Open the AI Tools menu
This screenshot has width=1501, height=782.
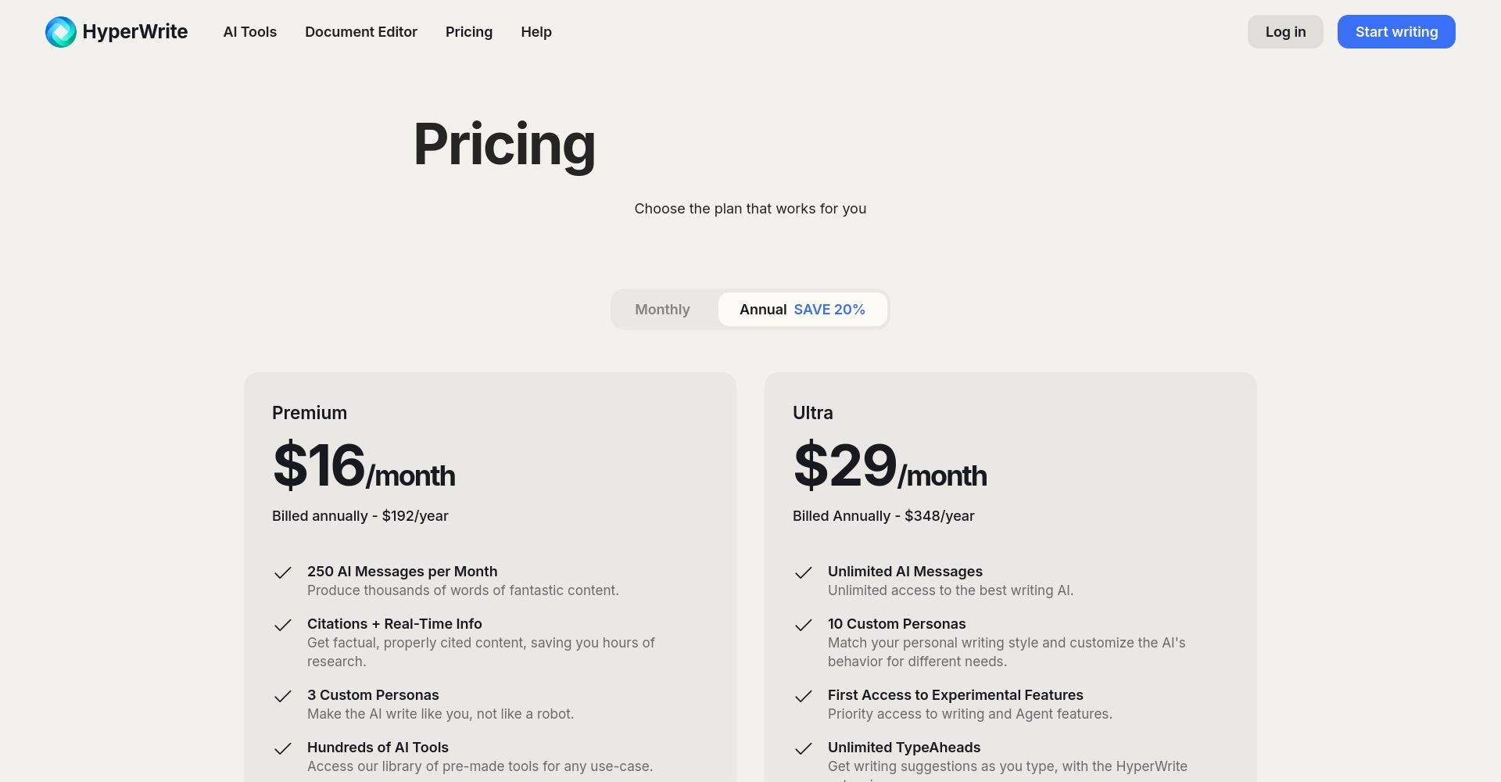pyautogui.click(x=250, y=32)
